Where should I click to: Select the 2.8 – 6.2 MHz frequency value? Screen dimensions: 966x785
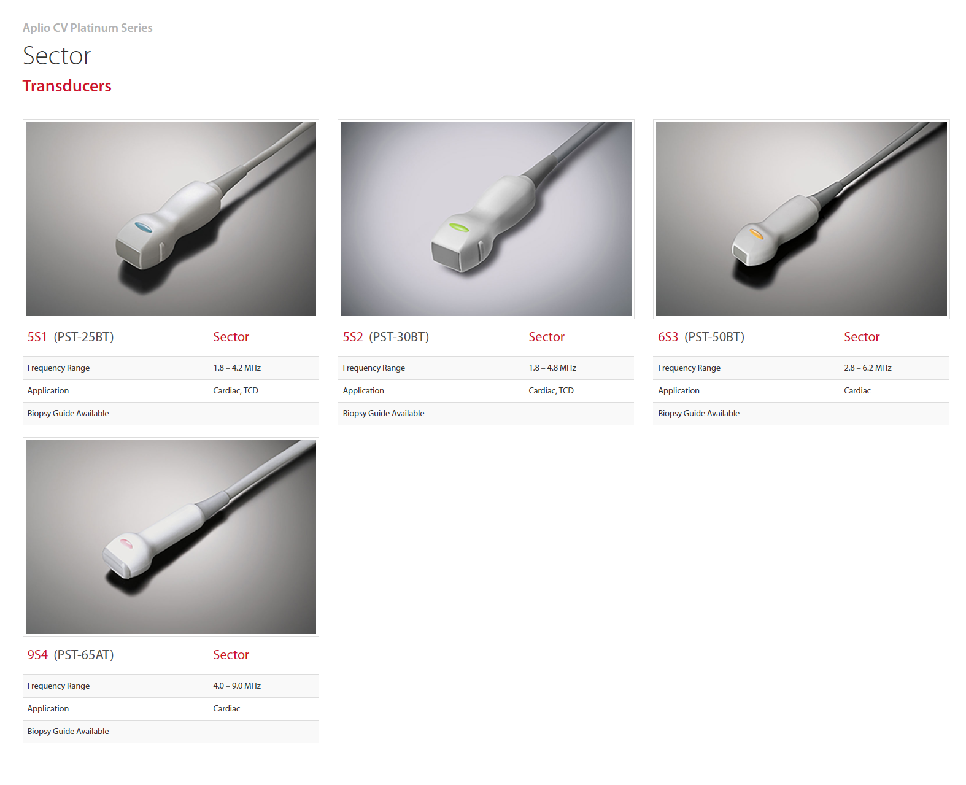868,368
